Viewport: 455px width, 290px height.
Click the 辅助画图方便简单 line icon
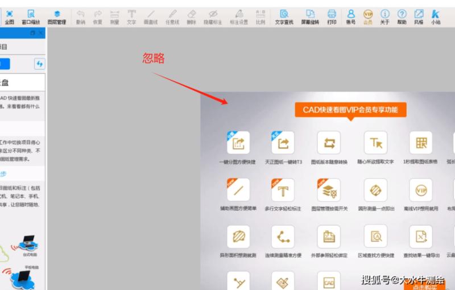(x=238, y=190)
